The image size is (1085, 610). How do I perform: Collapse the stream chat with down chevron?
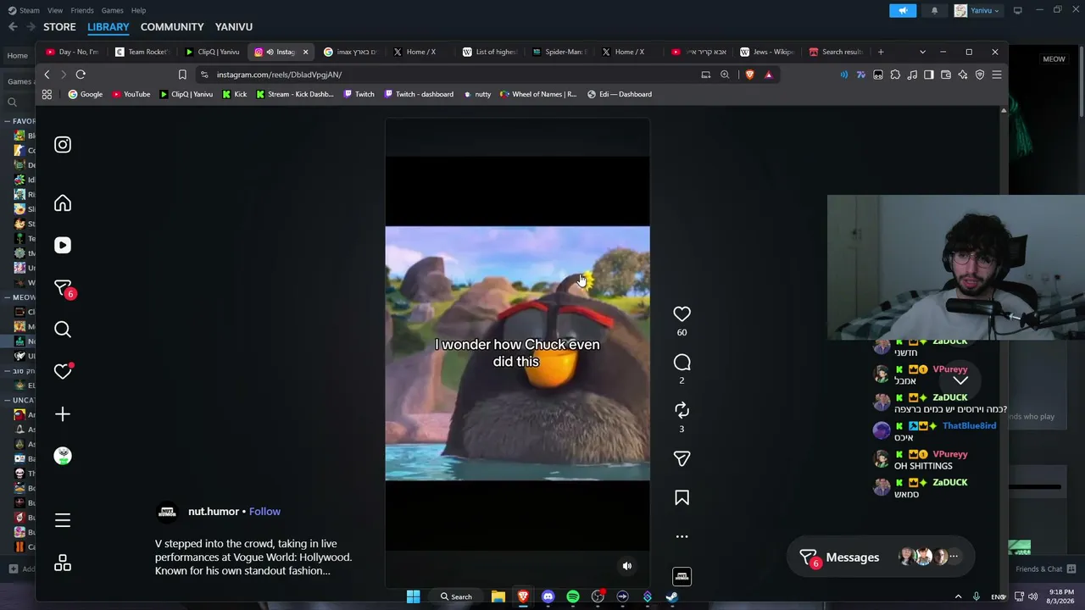coord(960,380)
